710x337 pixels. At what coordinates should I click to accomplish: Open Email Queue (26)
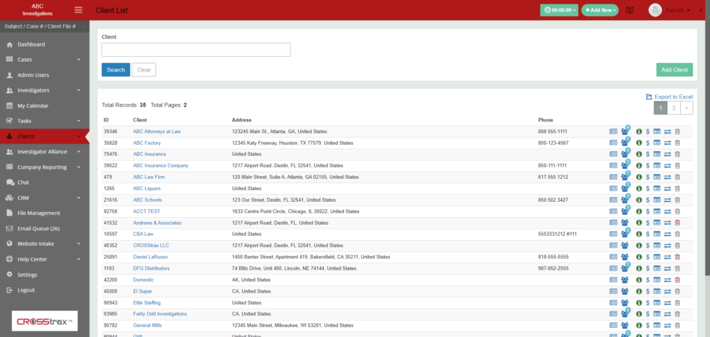(x=44, y=228)
